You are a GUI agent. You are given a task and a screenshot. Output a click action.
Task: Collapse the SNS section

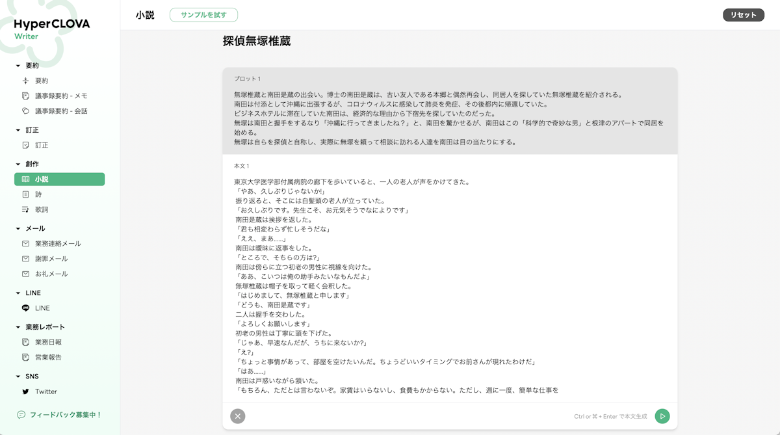18,376
